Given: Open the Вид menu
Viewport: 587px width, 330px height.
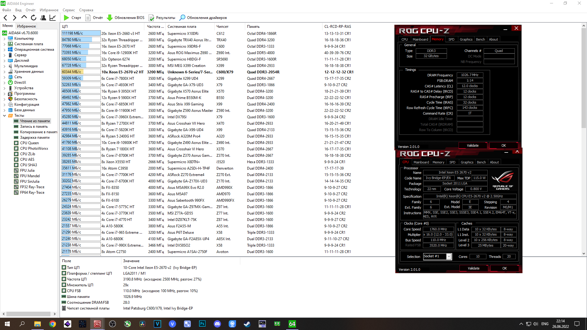Looking at the screenshot, I should [x=18, y=10].
